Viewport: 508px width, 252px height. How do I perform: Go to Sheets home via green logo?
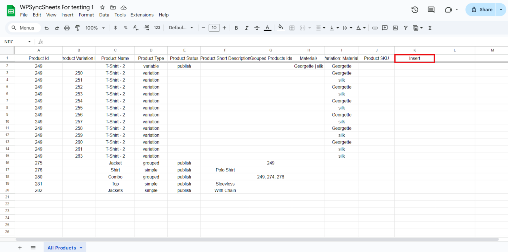11,11
